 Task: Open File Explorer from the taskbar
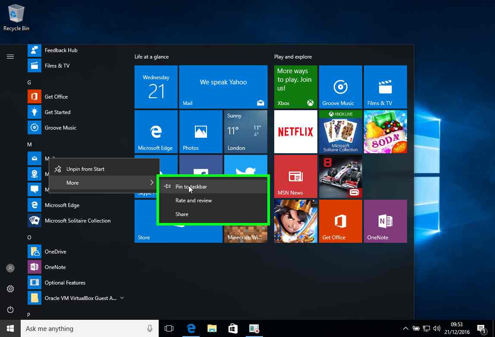click(x=212, y=328)
